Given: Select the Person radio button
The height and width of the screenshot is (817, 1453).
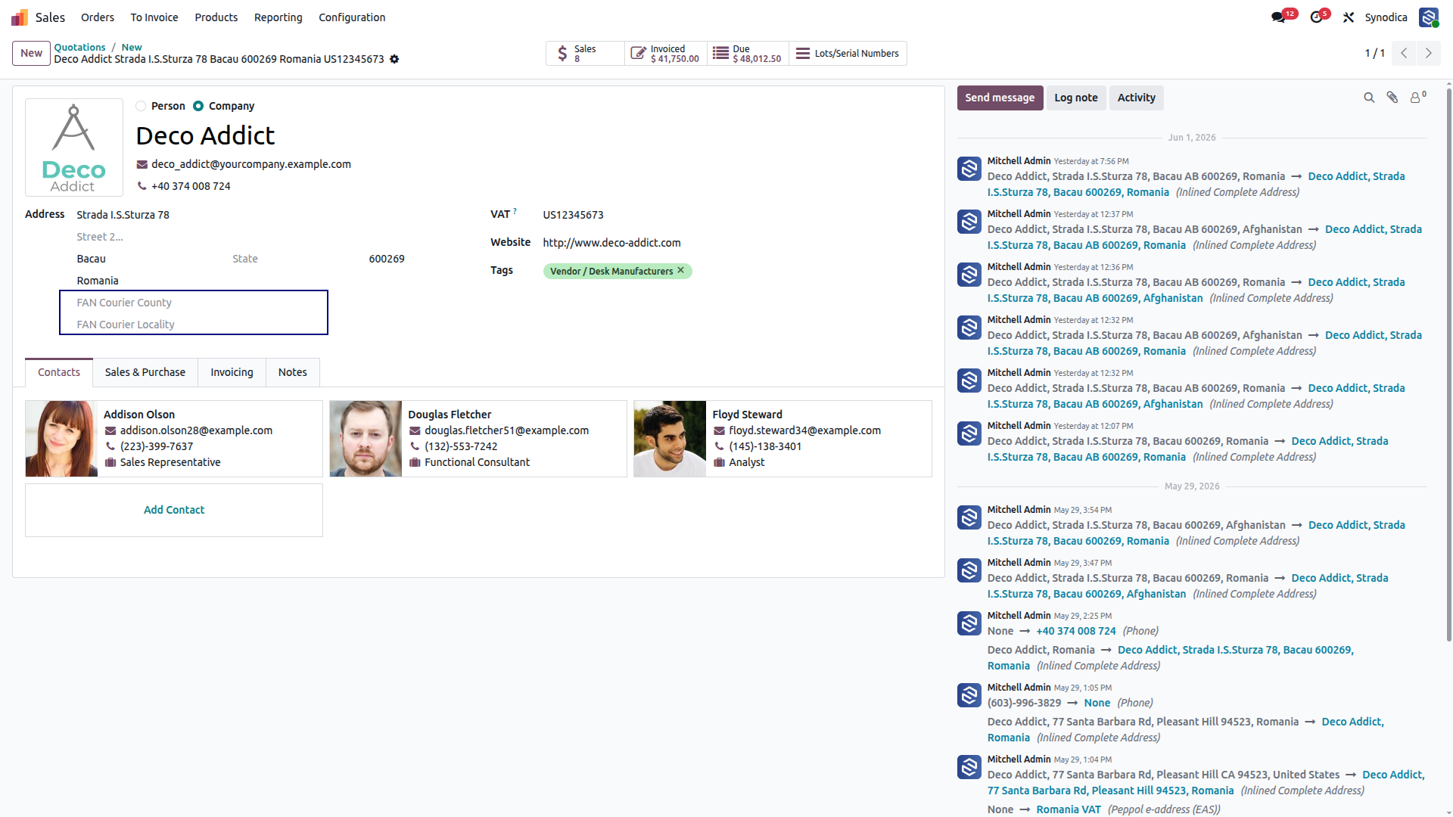Looking at the screenshot, I should (141, 106).
